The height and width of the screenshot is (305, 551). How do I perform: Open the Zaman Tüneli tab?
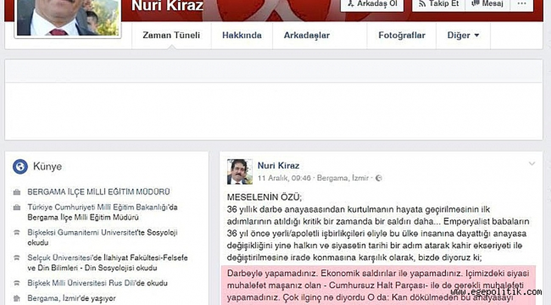point(171,35)
